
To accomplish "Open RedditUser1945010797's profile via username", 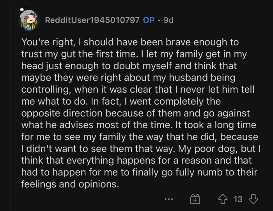I will [92, 20].
